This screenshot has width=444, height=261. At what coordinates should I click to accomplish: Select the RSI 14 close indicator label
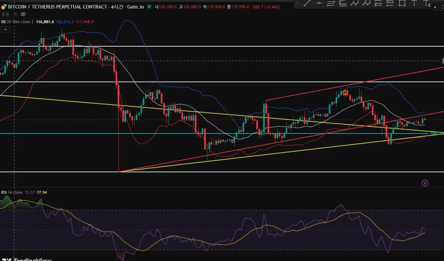coord(12,193)
